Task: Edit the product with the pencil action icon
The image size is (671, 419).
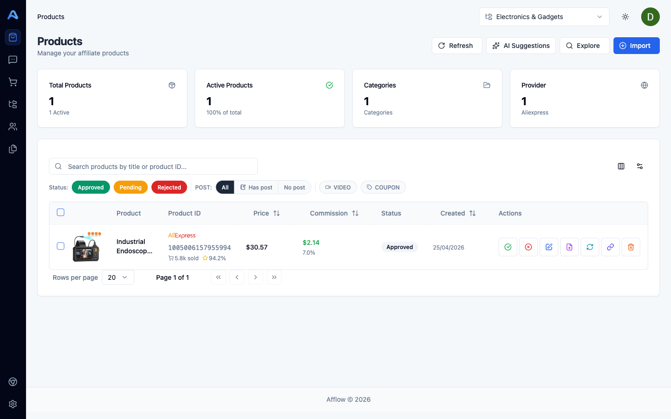Action: (548, 247)
